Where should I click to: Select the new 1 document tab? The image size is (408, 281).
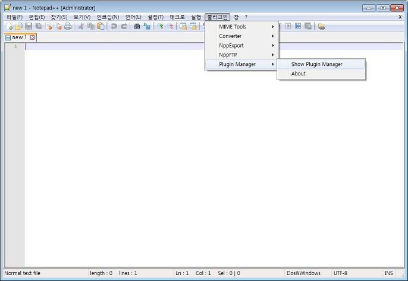20,37
